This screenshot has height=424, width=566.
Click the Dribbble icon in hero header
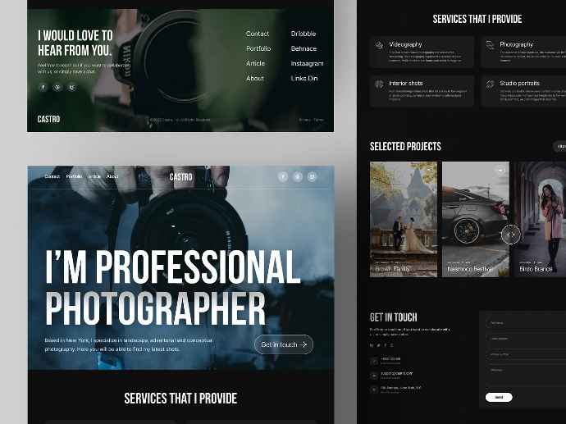click(x=298, y=176)
